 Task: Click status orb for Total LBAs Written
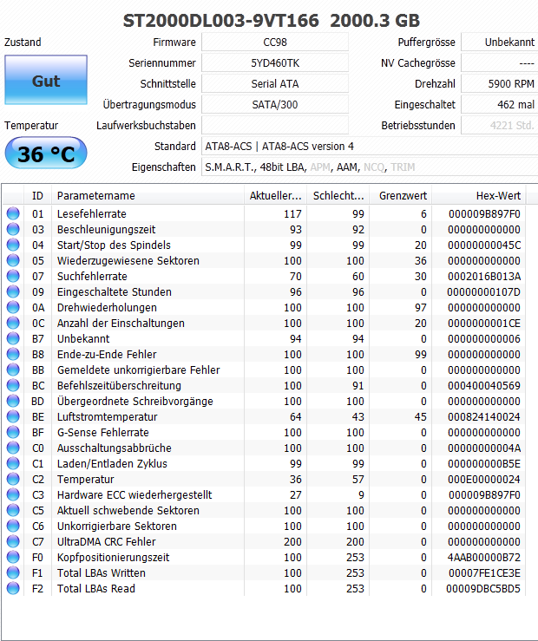[13, 572]
